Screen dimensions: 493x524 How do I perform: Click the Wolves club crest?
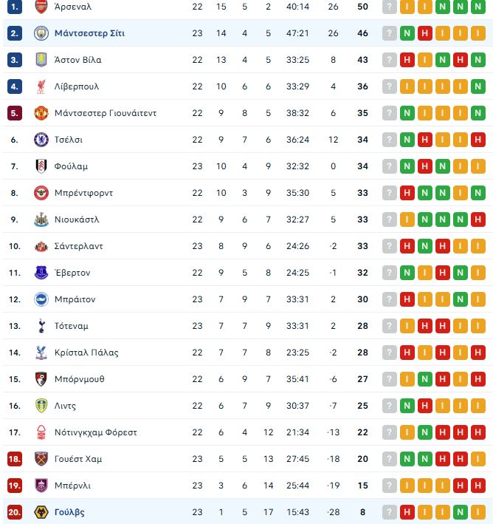[x=41, y=512]
